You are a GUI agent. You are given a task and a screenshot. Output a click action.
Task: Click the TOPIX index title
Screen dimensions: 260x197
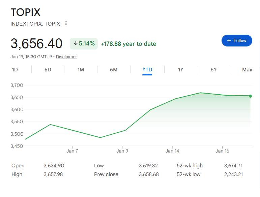click(x=26, y=12)
